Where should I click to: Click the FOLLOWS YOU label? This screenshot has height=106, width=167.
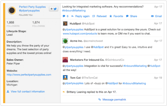(x=26, y=15)
